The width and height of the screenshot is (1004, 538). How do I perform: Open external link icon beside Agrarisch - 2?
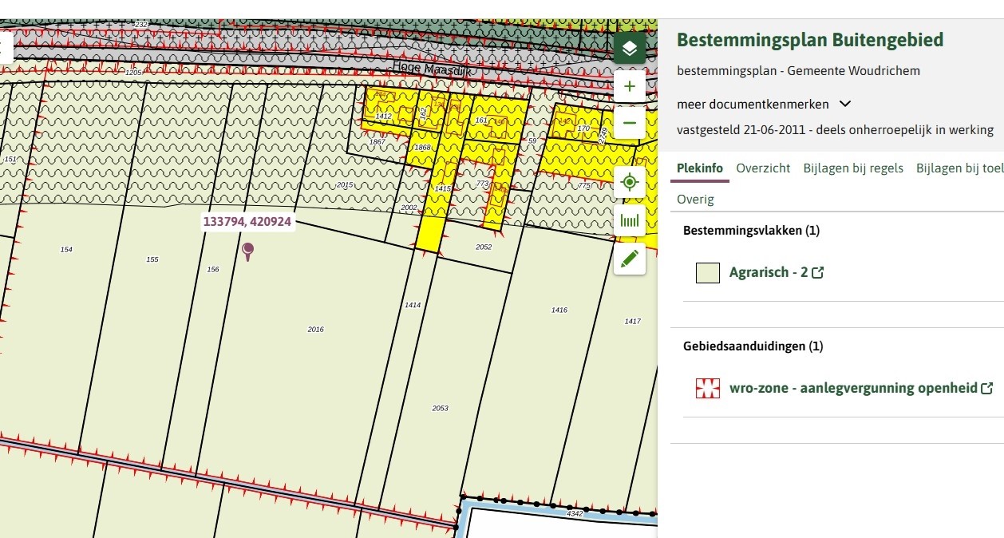click(817, 273)
